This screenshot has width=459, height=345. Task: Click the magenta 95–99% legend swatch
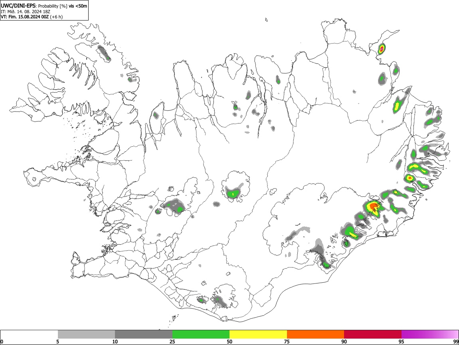tap(430, 335)
